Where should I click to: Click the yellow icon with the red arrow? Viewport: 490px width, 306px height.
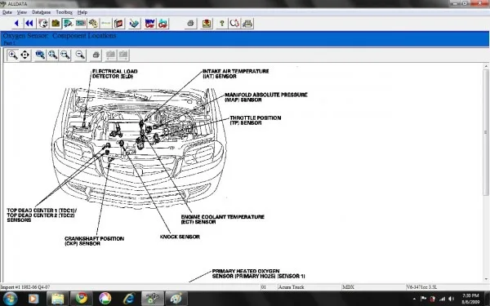point(207,24)
